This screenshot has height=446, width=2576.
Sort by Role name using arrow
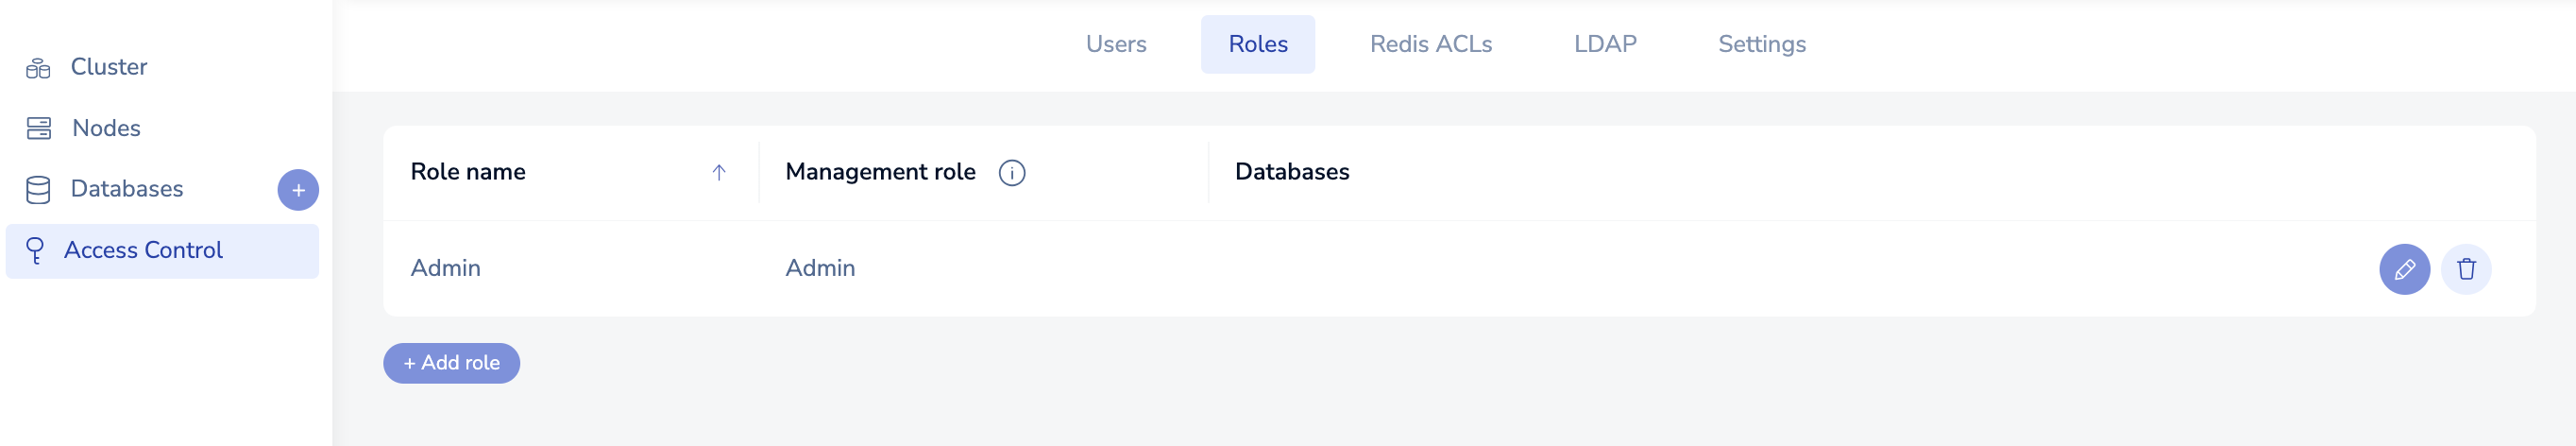[x=718, y=173]
